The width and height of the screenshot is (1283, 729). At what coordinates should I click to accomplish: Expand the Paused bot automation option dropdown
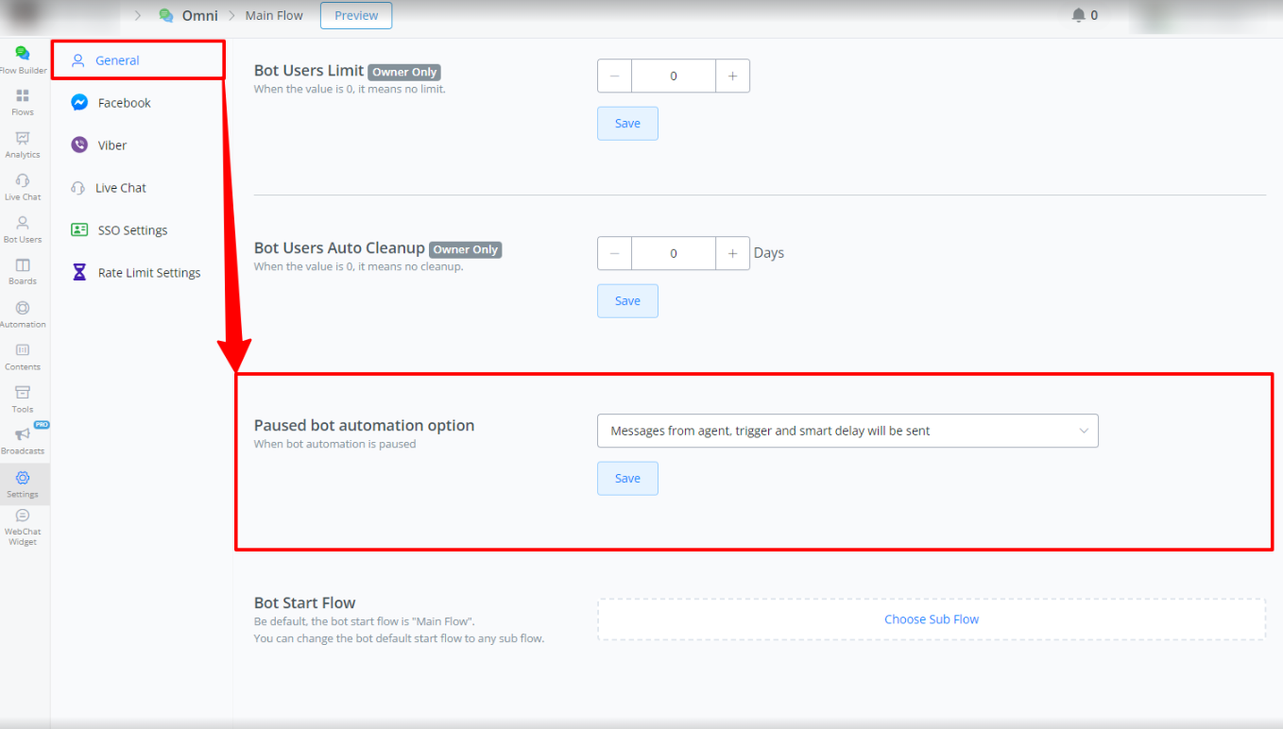[847, 431]
